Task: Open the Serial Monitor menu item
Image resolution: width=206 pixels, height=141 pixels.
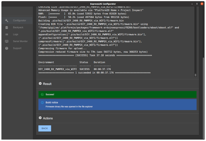Action: point(17,41)
